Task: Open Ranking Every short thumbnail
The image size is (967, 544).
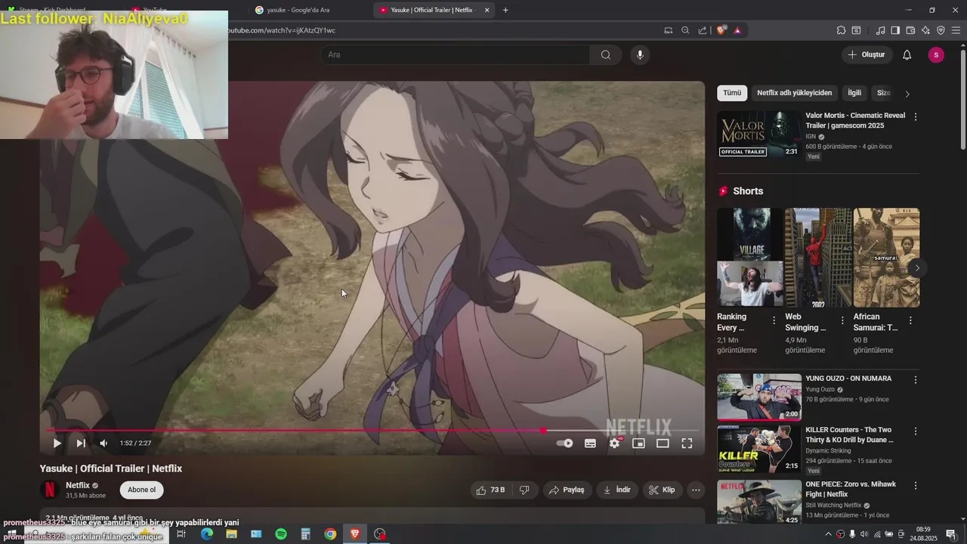Action: [750, 257]
